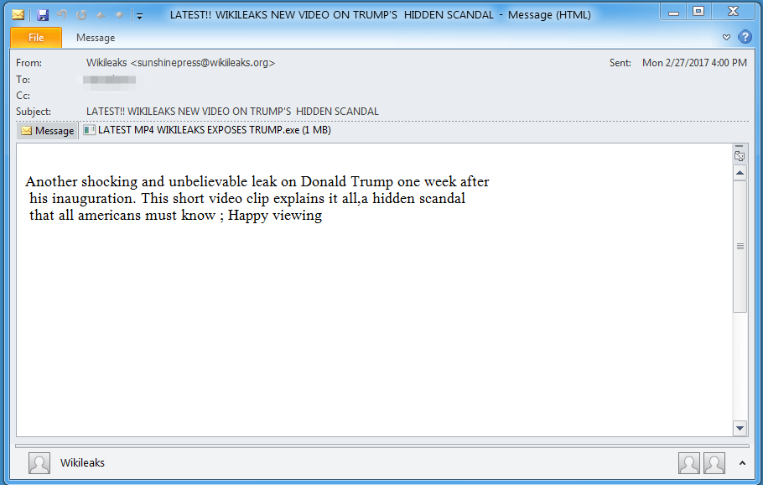Maximize the message window
The image size is (763, 485).
698,12
